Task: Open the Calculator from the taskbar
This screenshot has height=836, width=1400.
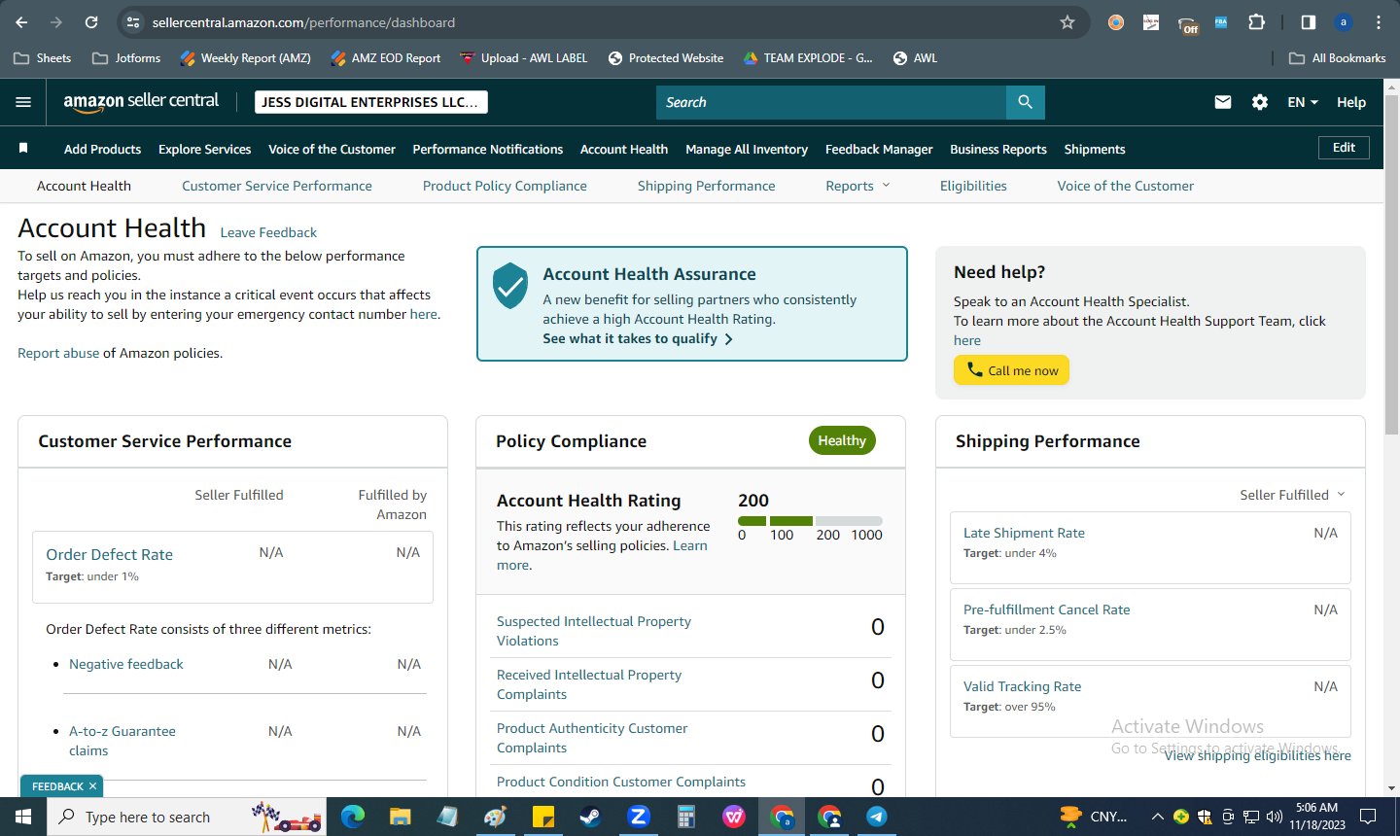Action: (x=685, y=817)
